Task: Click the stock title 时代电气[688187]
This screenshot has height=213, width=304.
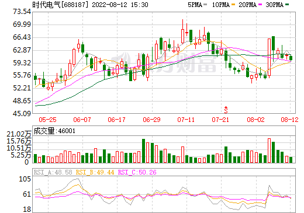Action: click(x=60, y=5)
